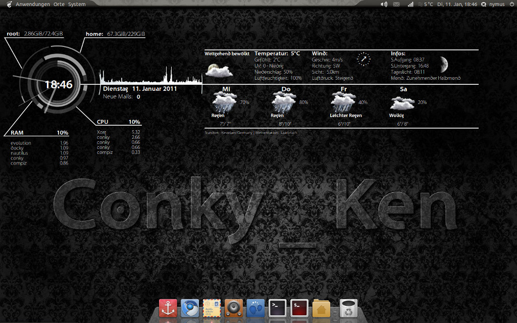This screenshot has width=517, height=323.
Task: Click the power button icon in top panel
Action: [x=512, y=4]
